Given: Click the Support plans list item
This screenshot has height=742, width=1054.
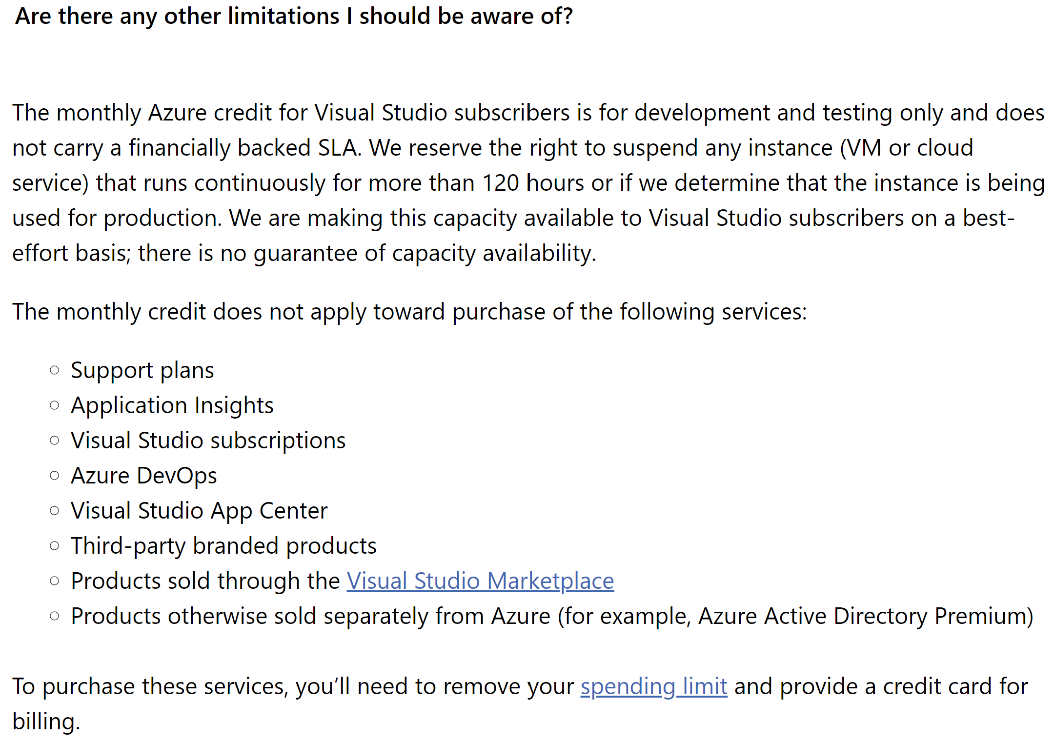Looking at the screenshot, I should (x=142, y=370).
